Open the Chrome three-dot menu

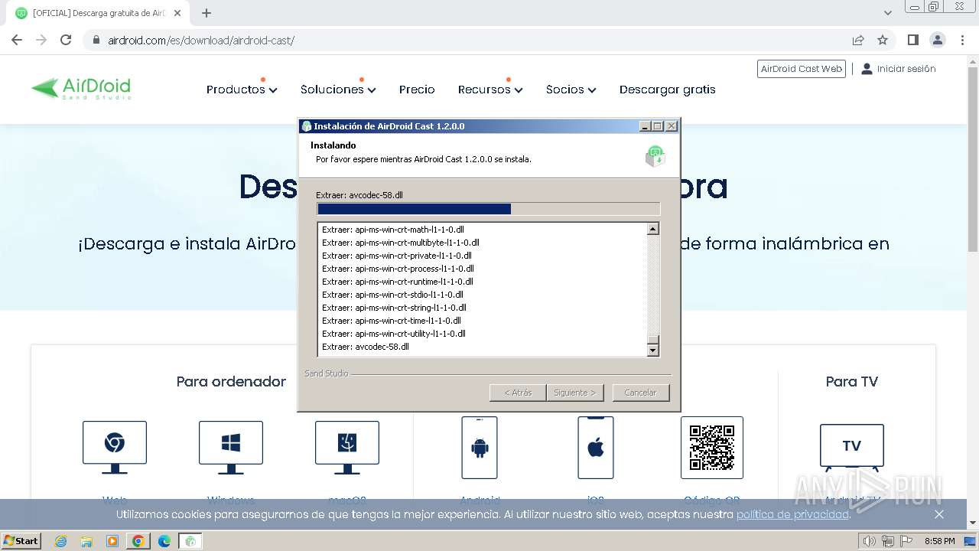tap(963, 40)
